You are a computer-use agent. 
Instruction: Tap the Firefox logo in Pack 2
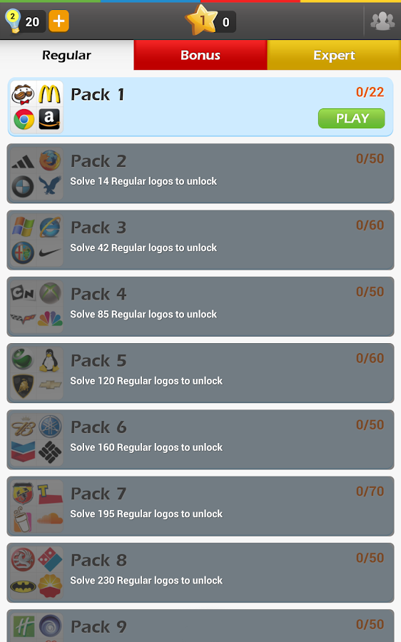pos(50,160)
